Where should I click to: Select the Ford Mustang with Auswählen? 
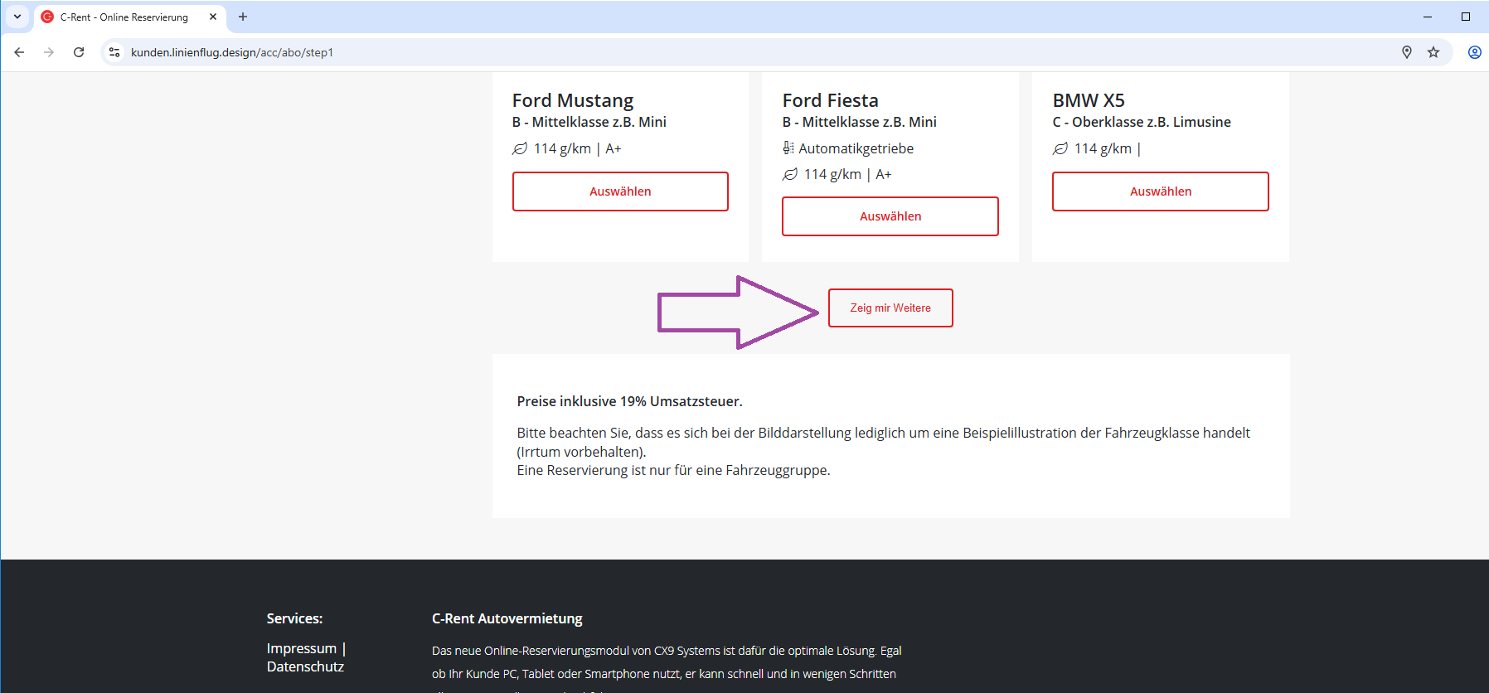tap(620, 191)
